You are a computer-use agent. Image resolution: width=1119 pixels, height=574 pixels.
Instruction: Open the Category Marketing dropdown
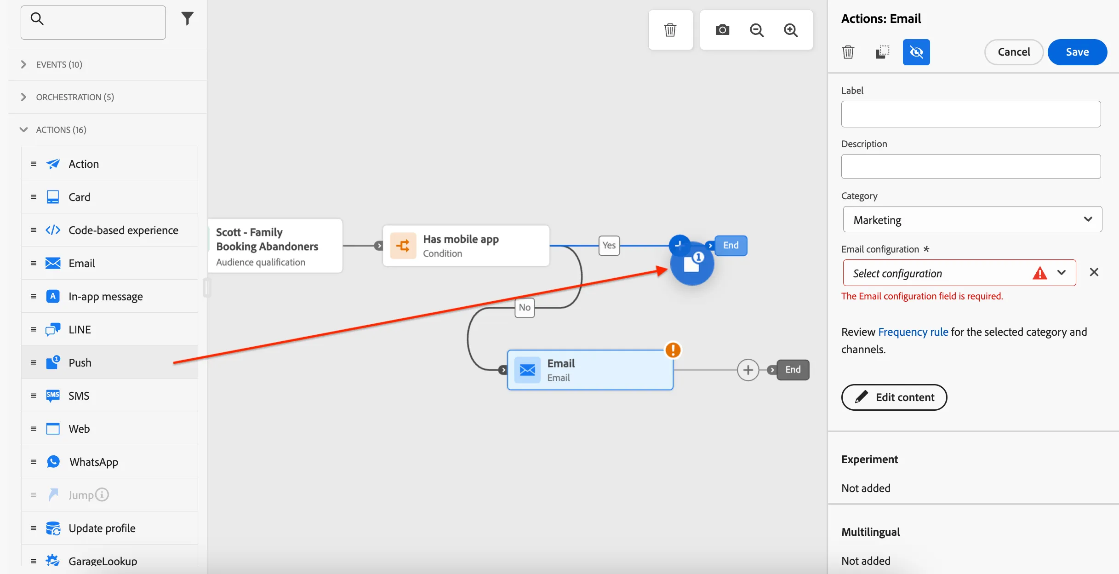coord(972,219)
